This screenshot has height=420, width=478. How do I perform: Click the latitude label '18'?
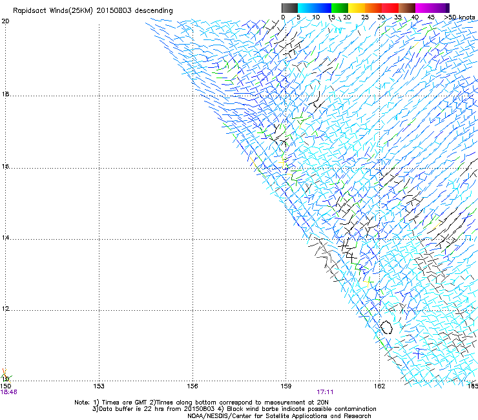click(5, 94)
